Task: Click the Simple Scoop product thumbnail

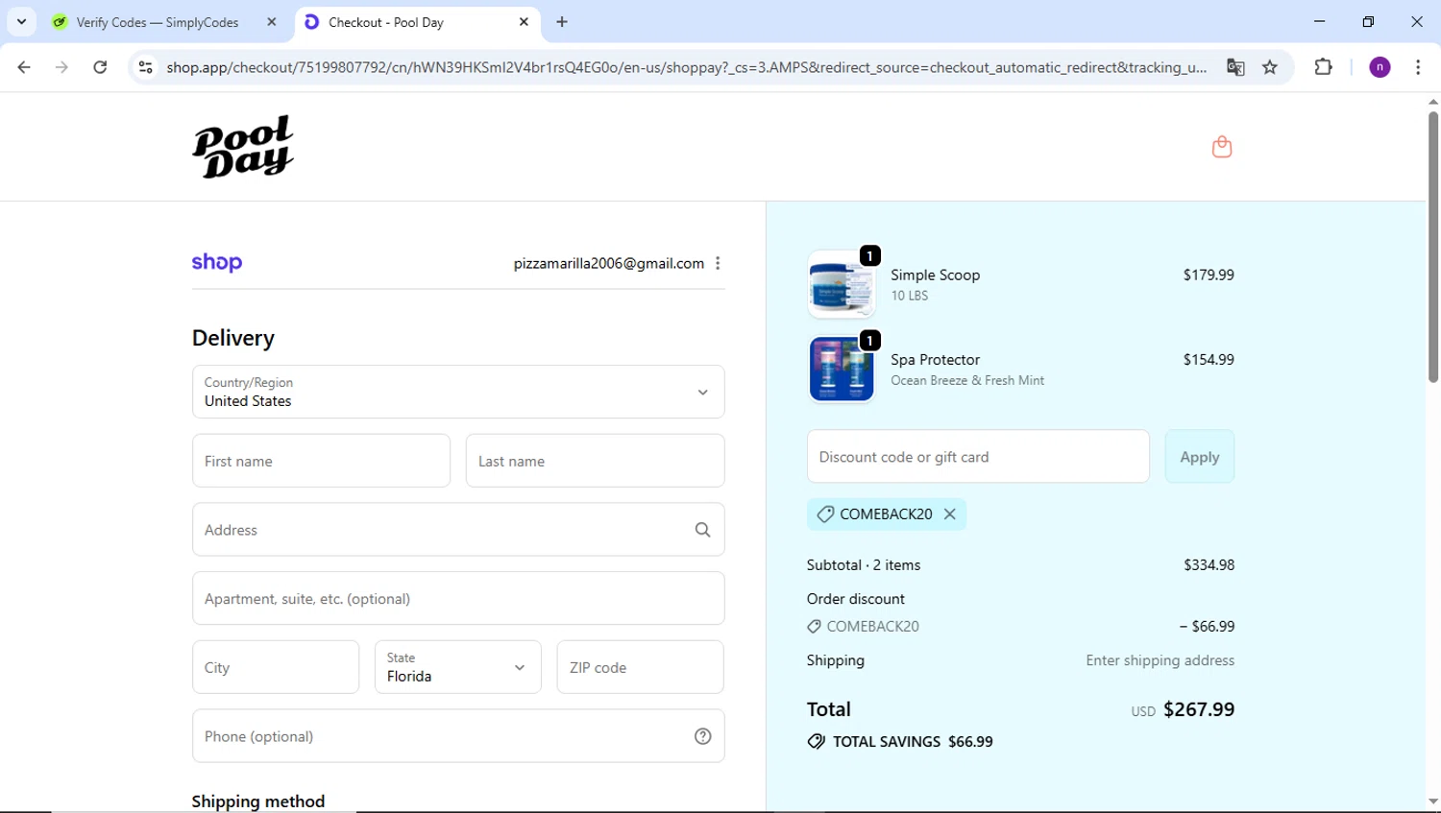Action: 842,285
